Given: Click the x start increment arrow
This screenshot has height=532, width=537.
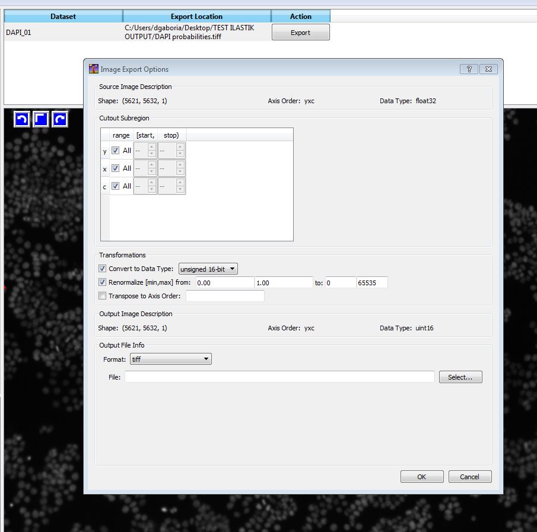Looking at the screenshot, I should tap(151, 165).
